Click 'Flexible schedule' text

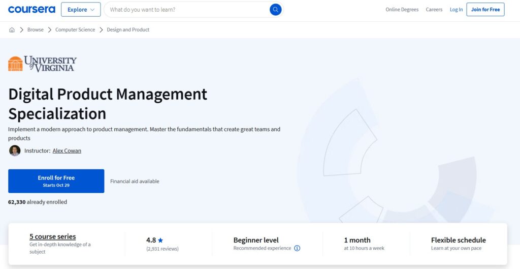[x=459, y=240]
